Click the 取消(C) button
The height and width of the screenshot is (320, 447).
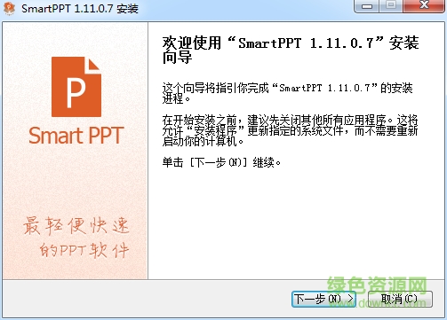400,299
